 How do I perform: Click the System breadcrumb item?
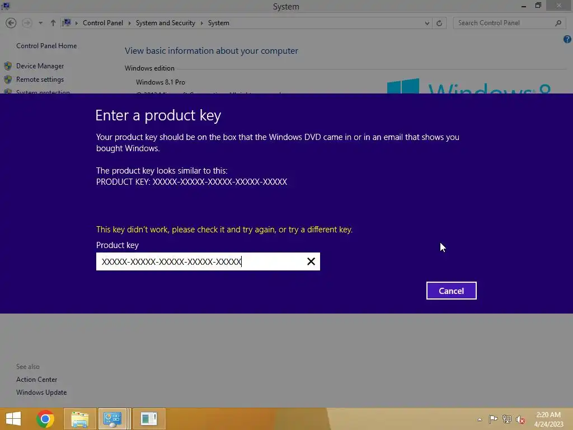coord(219,23)
